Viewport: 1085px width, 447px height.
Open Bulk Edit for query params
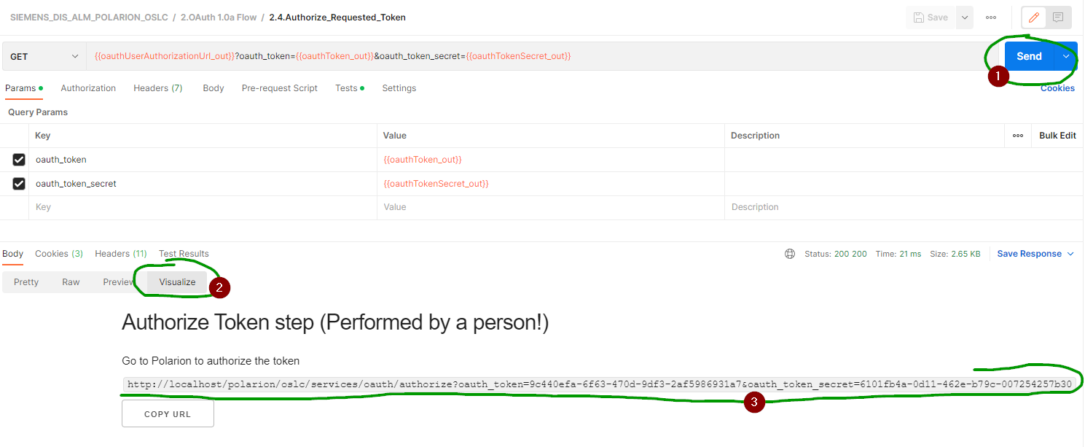click(1057, 135)
